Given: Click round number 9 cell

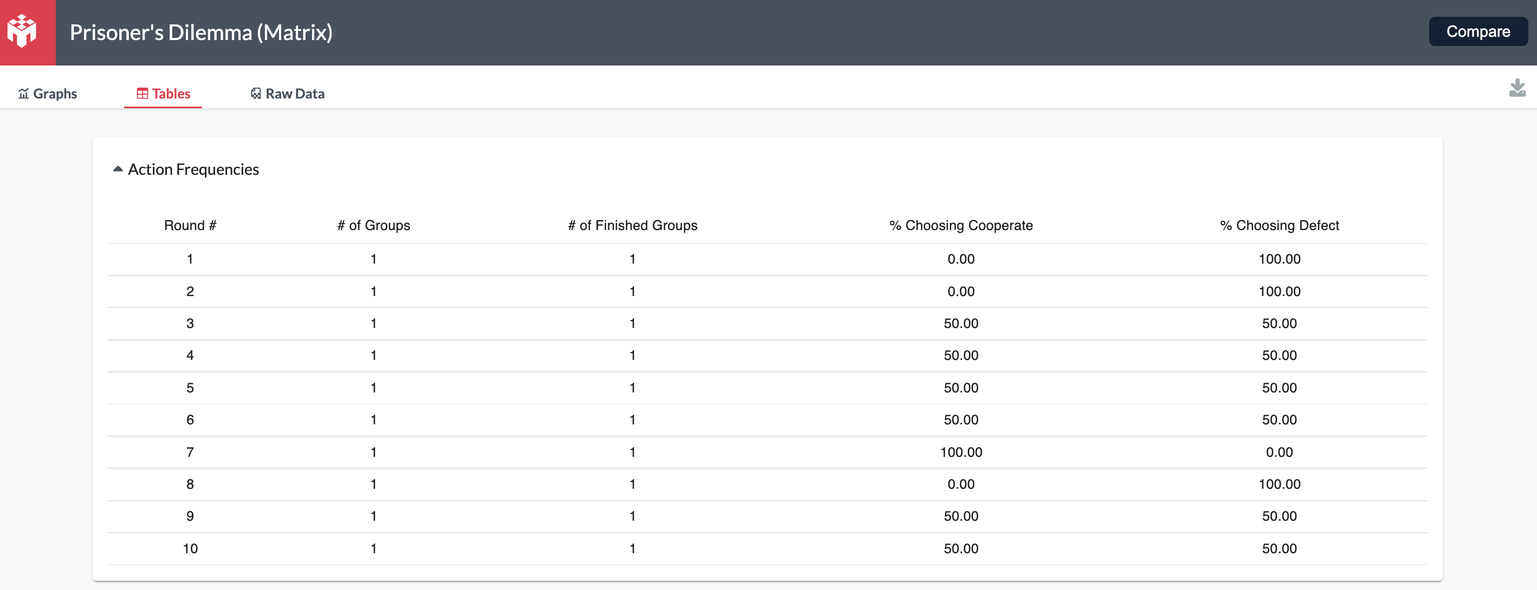Looking at the screenshot, I should [x=190, y=516].
